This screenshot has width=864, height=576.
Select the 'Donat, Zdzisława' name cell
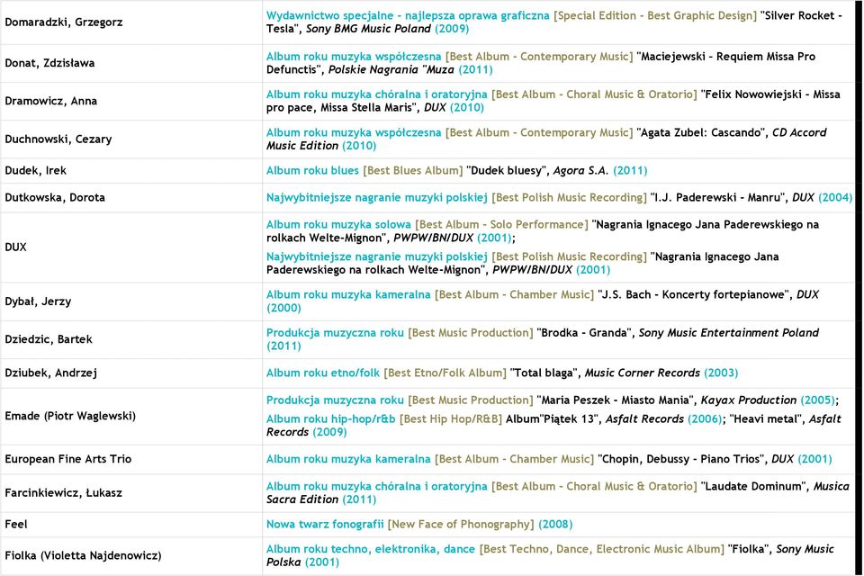pyautogui.click(x=131, y=63)
